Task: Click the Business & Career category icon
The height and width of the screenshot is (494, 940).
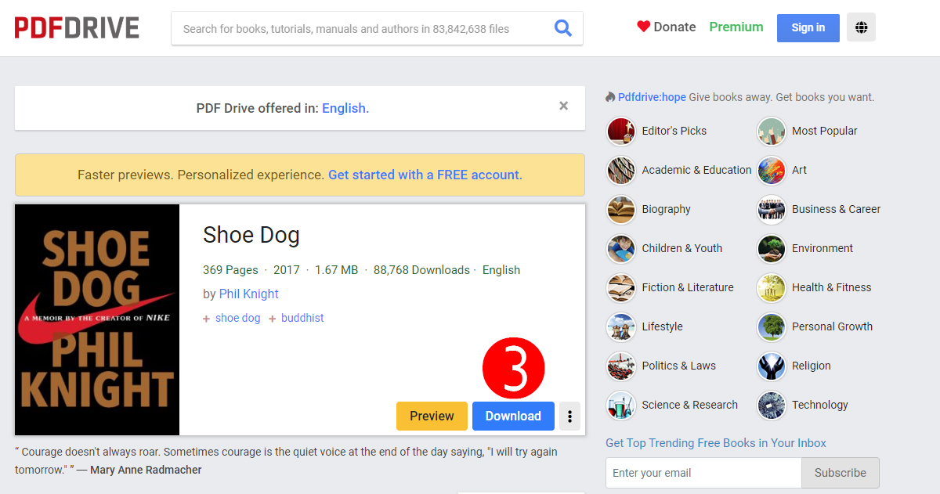Action: 772,209
